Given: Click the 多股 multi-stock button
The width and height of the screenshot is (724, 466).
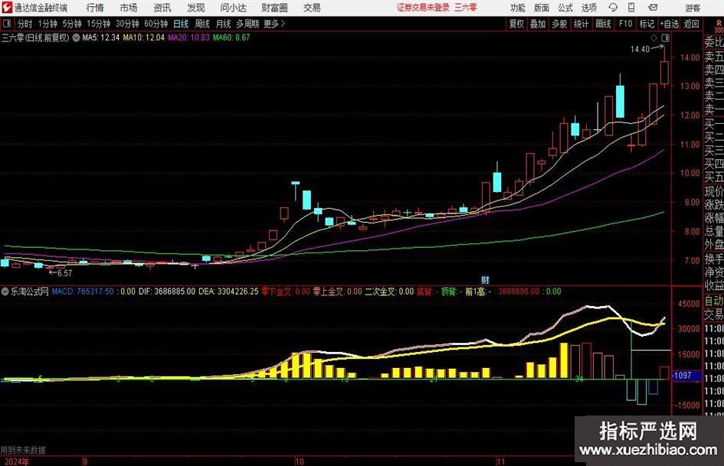Looking at the screenshot, I should point(559,24).
